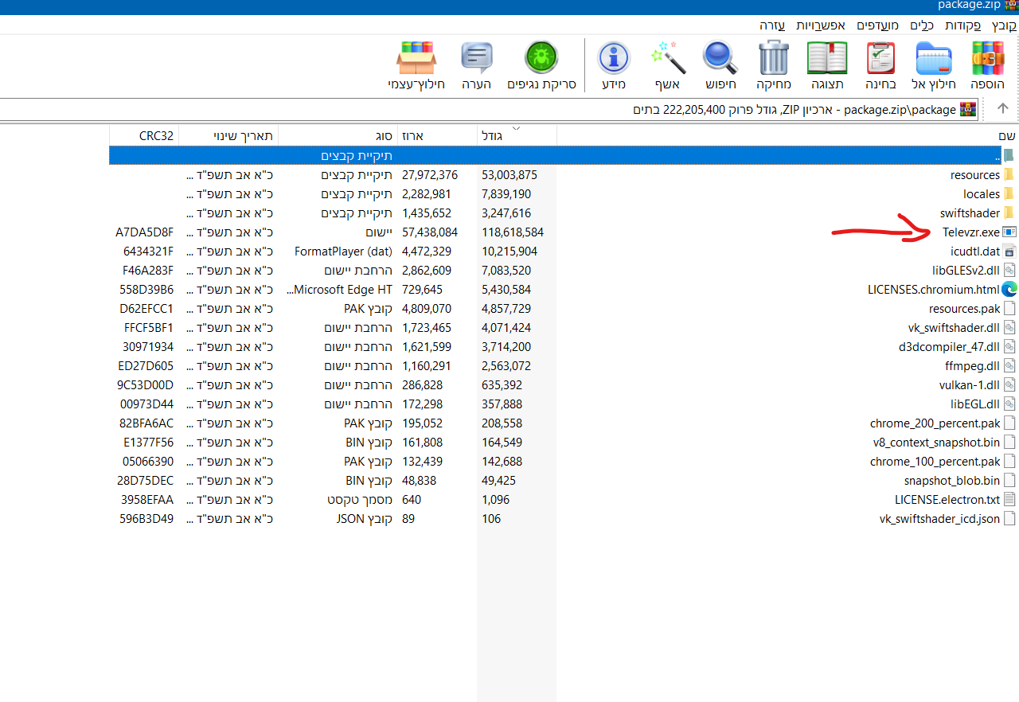This screenshot has width=1019, height=702.
Task: Click the libGLESv2.dll file icon
Action: (x=1009, y=270)
